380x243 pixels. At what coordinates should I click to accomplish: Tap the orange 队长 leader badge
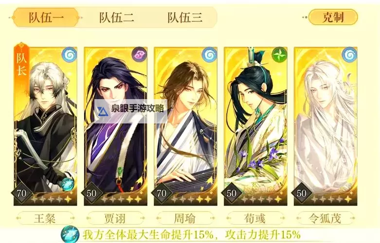pos(21,62)
